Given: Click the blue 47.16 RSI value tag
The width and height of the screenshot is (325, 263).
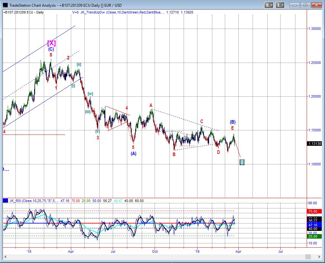Looking at the screenshot, I should point(314,225).
